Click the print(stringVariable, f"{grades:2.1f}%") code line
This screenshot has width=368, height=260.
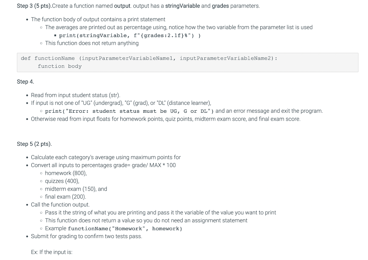click(130, 36)
